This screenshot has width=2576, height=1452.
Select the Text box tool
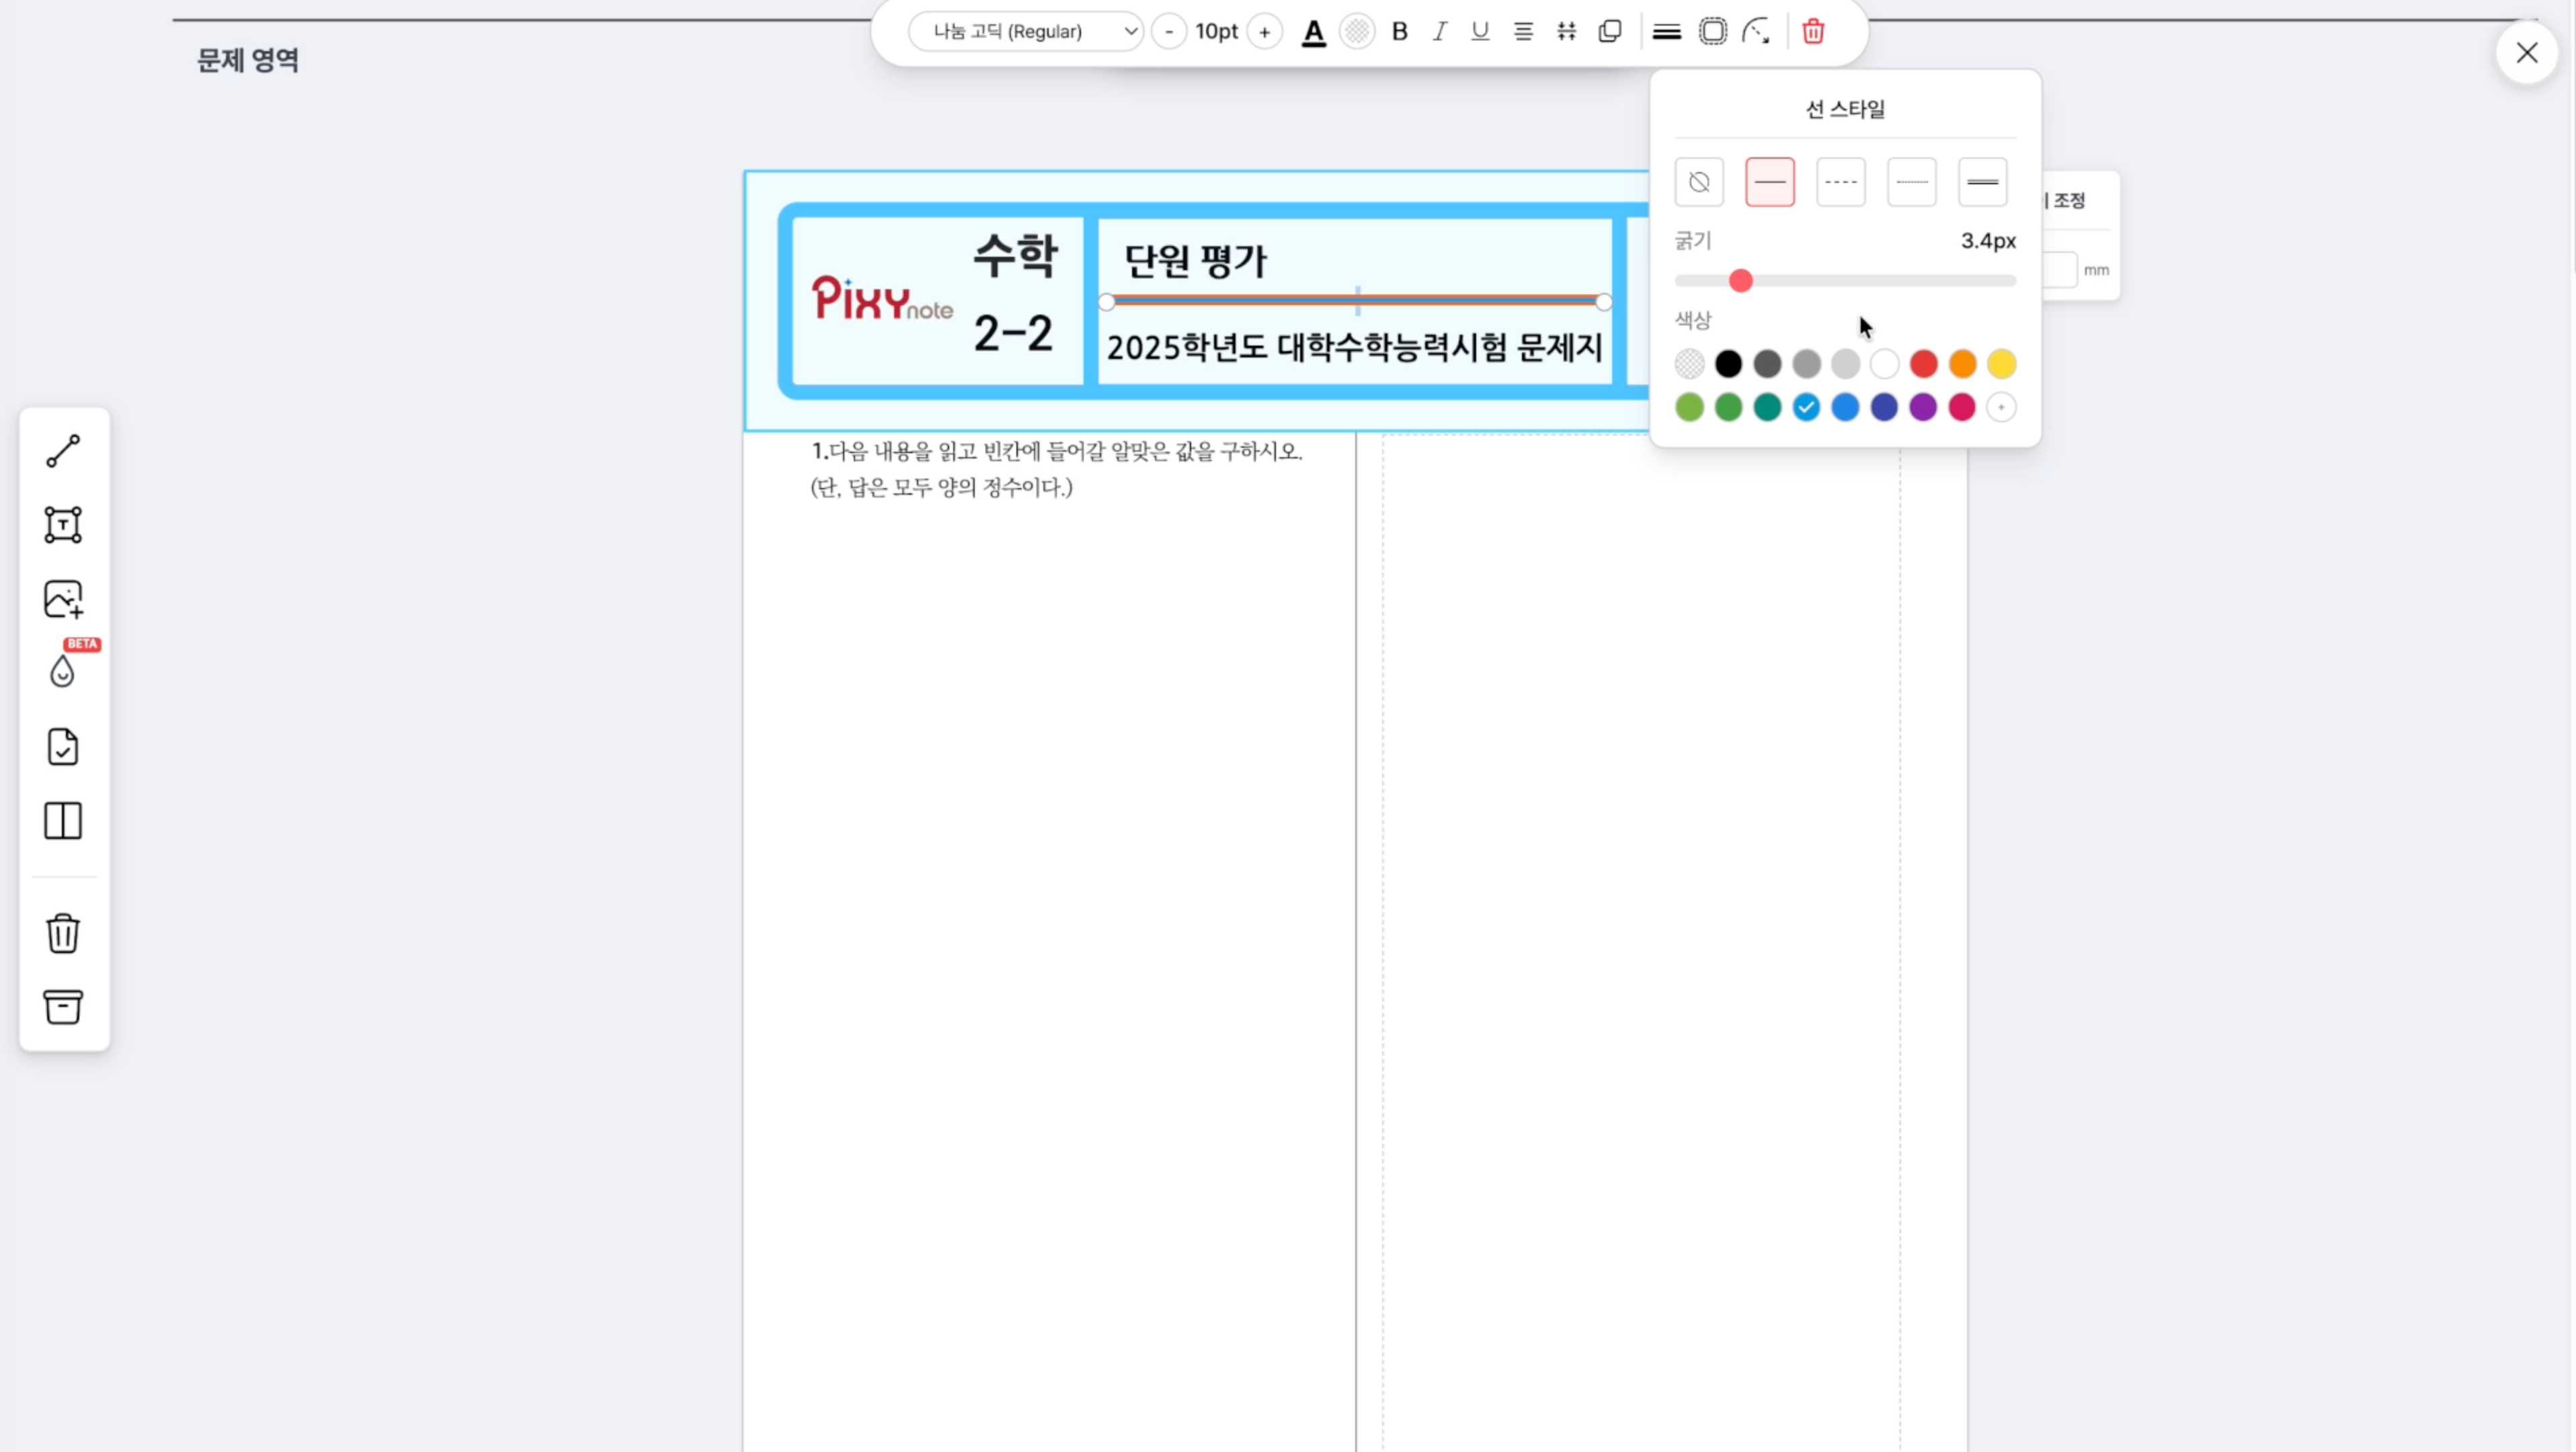point(63,524)
